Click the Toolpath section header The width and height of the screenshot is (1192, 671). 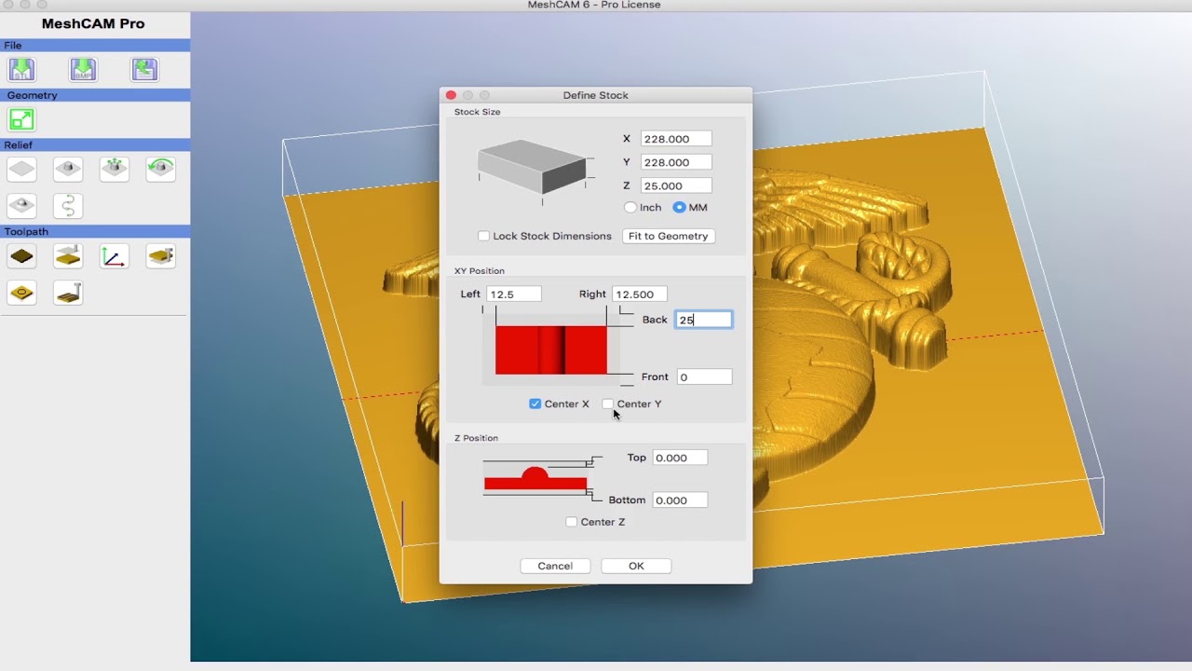[95, 231]
